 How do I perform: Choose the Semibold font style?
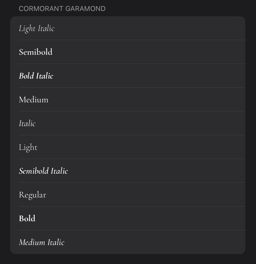[x=36, y=52]
